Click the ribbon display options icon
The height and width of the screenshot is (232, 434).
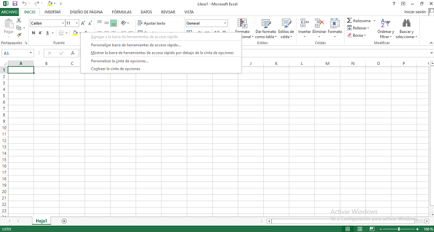point(403,4)
